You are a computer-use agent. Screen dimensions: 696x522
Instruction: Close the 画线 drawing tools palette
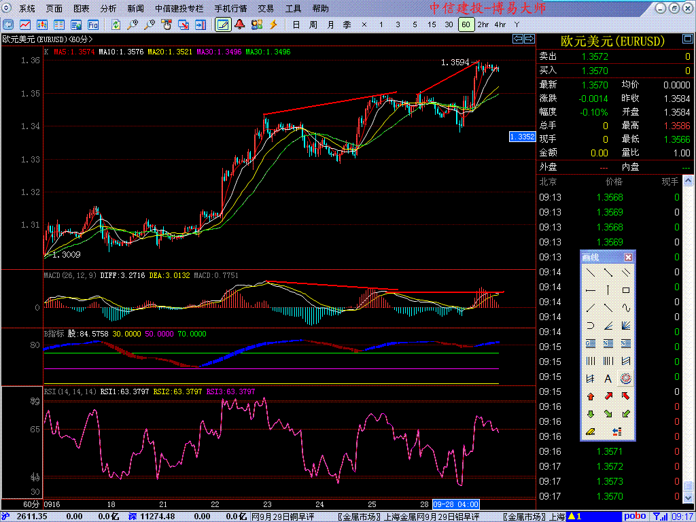click(628, 257)
